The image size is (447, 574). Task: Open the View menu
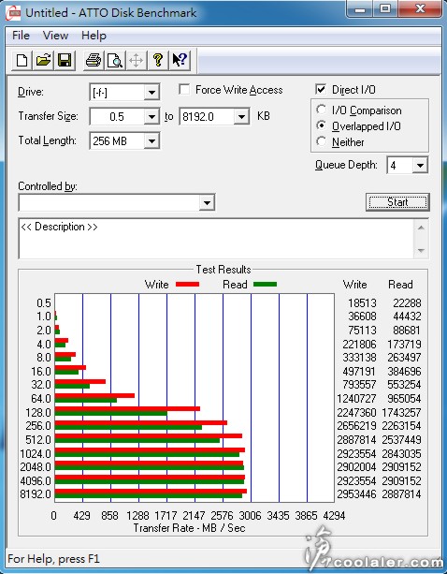[x=55, y=36]
